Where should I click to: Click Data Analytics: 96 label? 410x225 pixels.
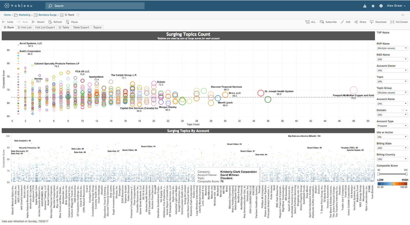pos(23,141)
